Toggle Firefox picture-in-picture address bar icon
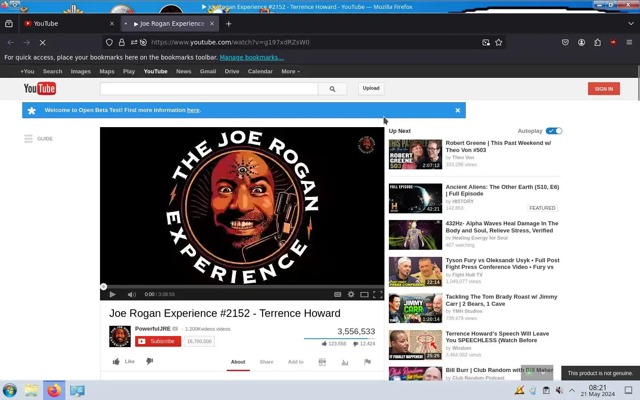 tap(486, 42)
